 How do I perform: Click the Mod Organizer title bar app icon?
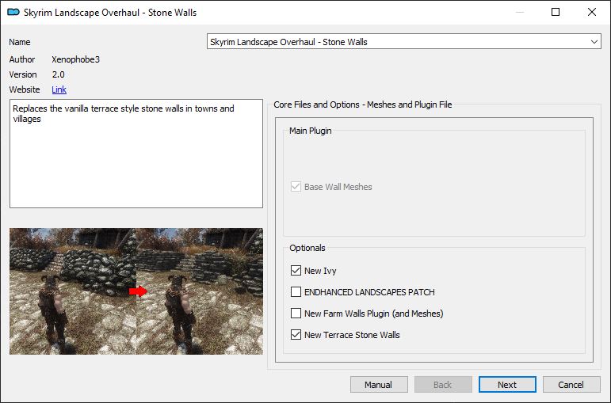(x=13, y=12)
